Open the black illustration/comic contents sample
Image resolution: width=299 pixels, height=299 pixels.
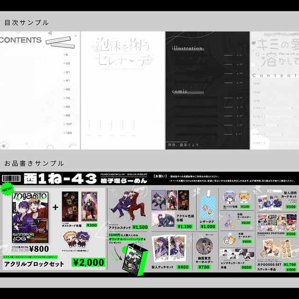pyautogui.click(x=207, y=90)
